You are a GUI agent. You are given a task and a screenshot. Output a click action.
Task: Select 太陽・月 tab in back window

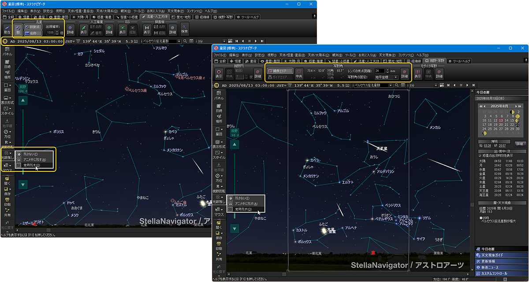(x=81, y=17)
